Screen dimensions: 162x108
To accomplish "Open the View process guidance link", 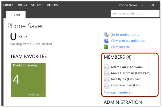I will [x=127, y=41].
